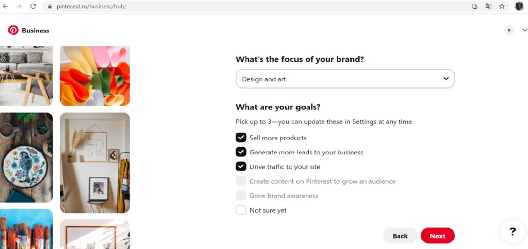The width and height of the screenshot is (528, 249).
Task: Click the K account avatar
Action: point(509,30)
